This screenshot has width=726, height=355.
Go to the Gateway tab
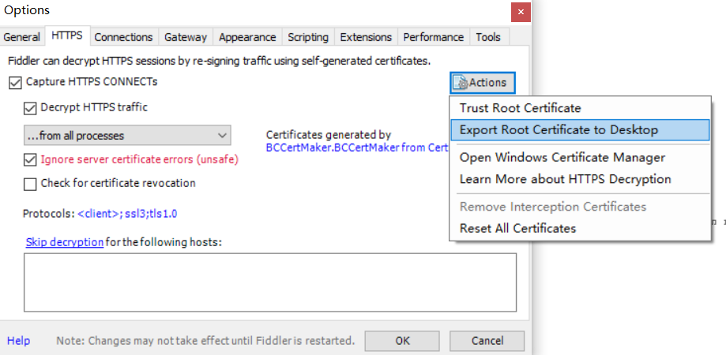[x=186, y=37]
